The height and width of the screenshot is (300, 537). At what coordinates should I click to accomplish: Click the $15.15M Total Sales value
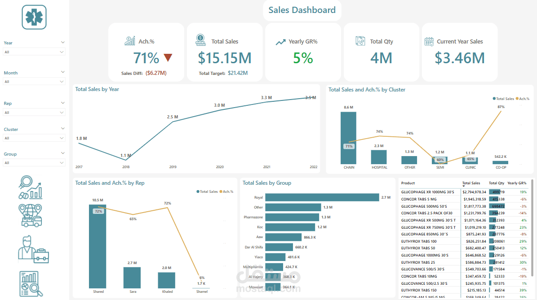pyautogui.click(x=225, y=58)
